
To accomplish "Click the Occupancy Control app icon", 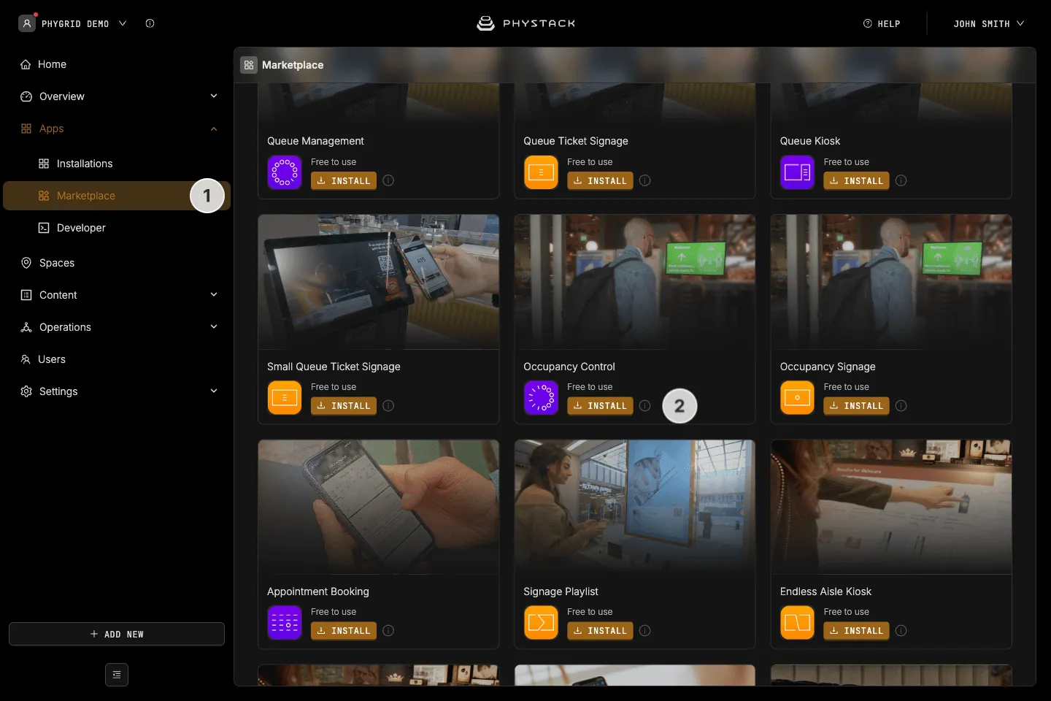I will tap(541, 398).
